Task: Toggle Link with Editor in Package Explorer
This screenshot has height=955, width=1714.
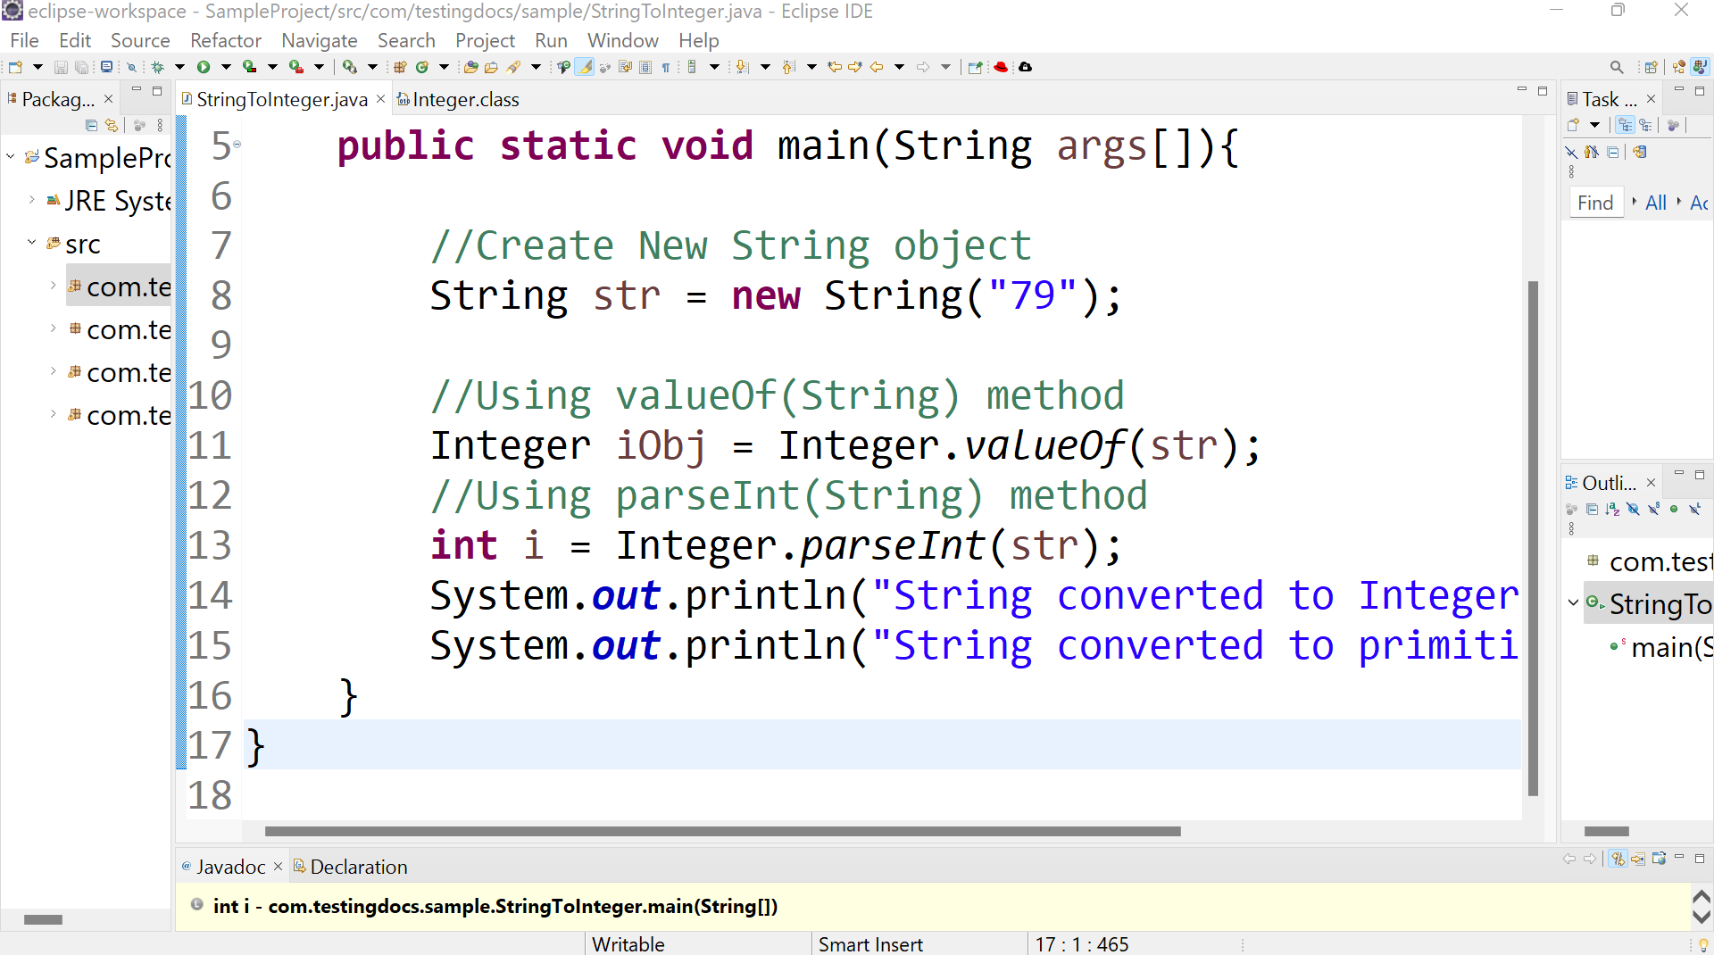Action: pyautogui.click(x=112, y=126)
